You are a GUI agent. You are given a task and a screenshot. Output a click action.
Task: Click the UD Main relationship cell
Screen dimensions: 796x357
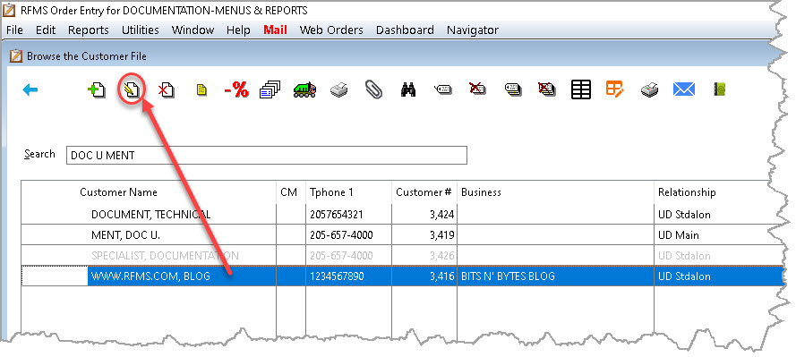pyautogui.click(x=678, y=235)
